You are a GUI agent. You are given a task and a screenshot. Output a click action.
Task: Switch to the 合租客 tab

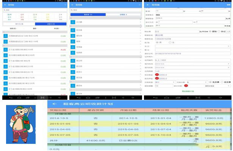pyautogui.click(x=123, y=15)
